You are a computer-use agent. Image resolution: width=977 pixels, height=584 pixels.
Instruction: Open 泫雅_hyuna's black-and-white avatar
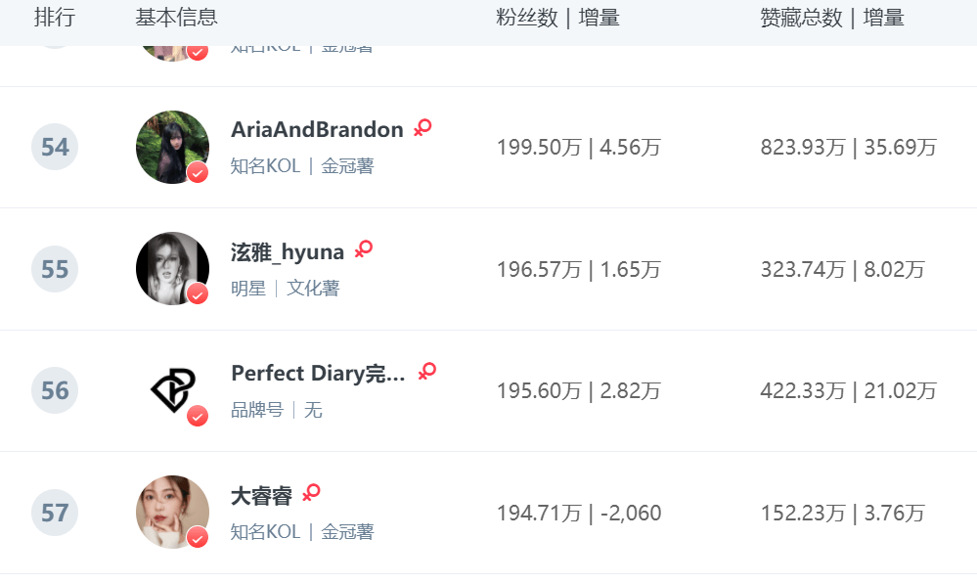coord(171,268)
